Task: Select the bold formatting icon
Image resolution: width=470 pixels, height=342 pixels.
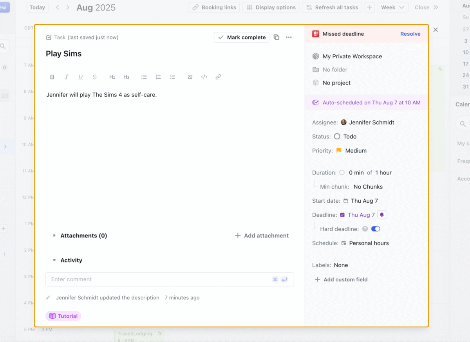Action: point(52,77)
